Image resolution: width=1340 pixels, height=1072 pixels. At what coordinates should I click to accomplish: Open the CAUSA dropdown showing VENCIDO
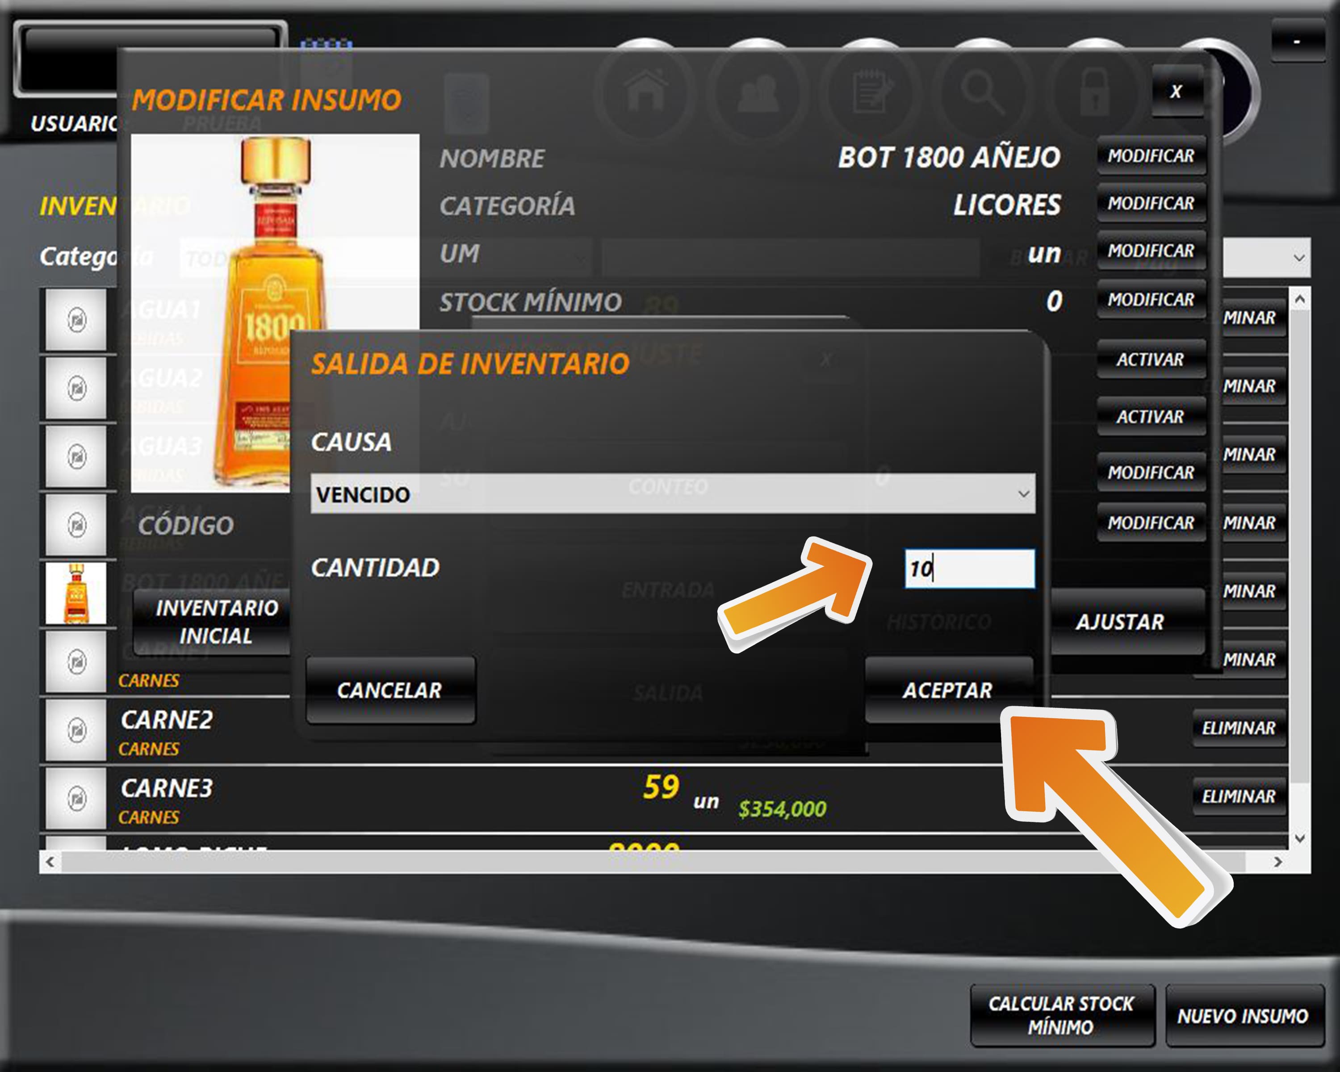point(673,494)
